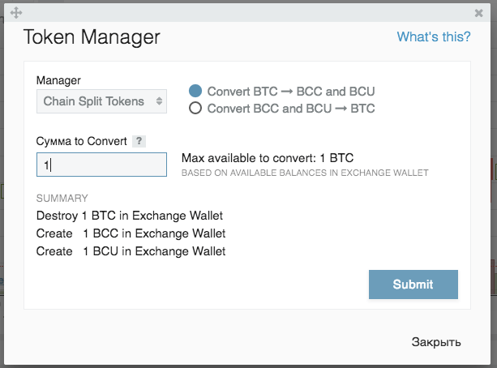Click the Manager field label
This screenshot has height=368, width=497.
coord(58,80)
